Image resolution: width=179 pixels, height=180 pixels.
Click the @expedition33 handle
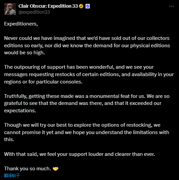click(x=34, y=12)
